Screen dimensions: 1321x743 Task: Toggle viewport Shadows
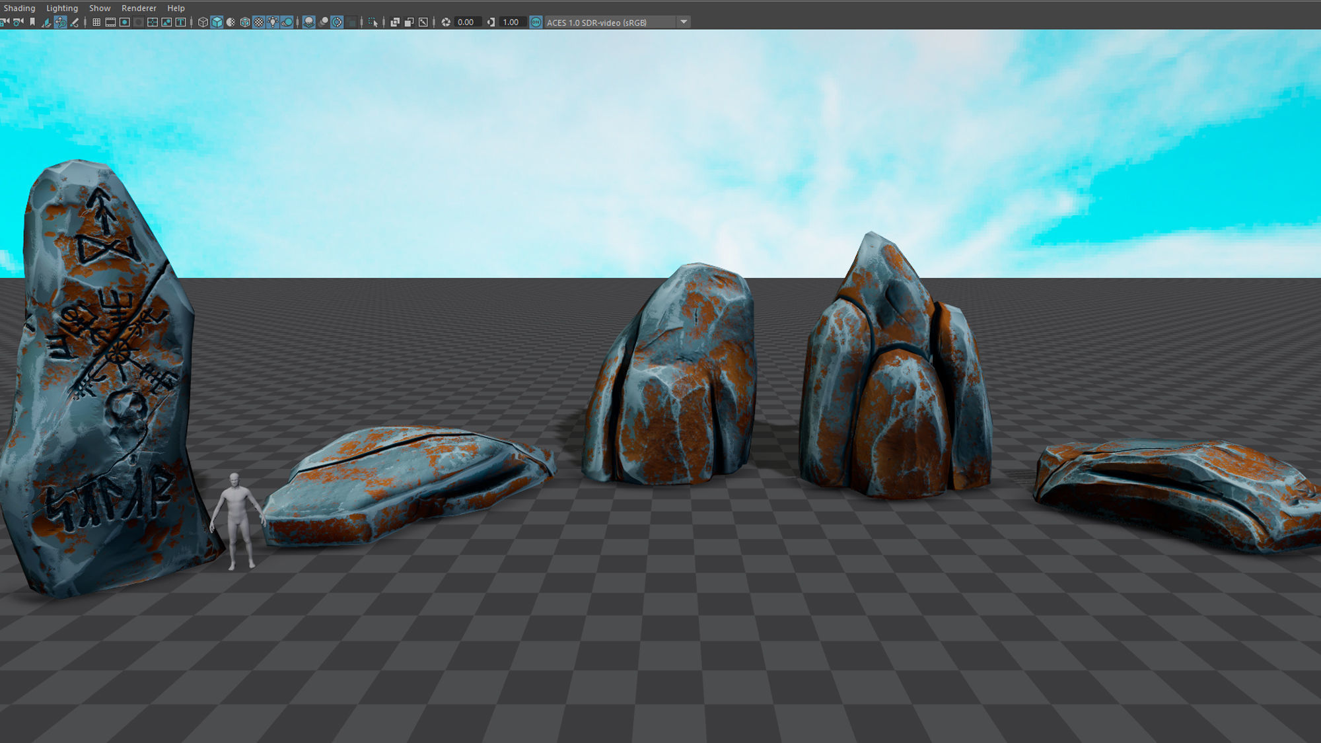click(x=287, y=22)
